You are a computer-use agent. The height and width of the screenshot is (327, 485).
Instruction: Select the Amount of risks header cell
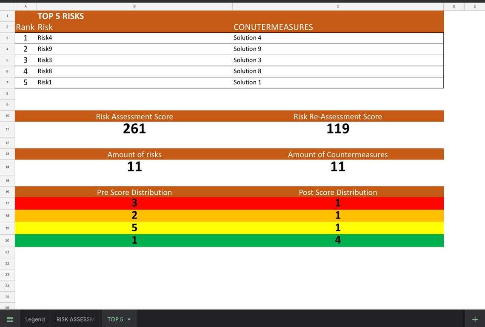(x=134, y=154)
